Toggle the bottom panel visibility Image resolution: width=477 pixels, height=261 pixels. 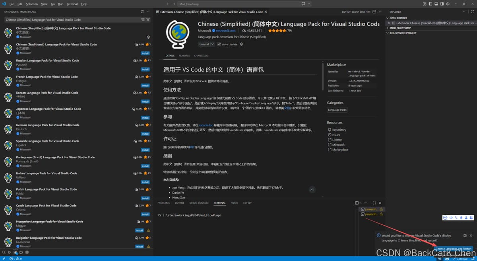click(x=436, y=4)
